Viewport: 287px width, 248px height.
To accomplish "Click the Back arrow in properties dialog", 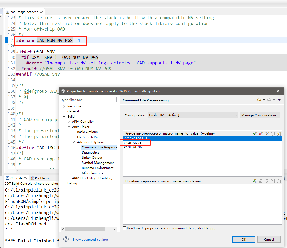I will point(259,100).
